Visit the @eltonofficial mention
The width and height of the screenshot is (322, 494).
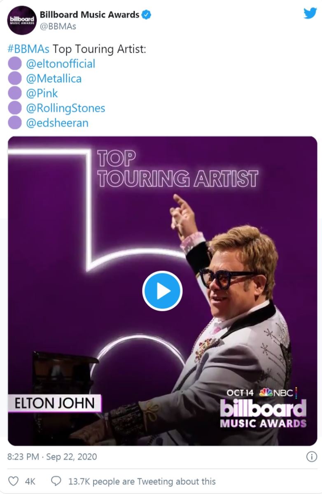pos(61,64)
